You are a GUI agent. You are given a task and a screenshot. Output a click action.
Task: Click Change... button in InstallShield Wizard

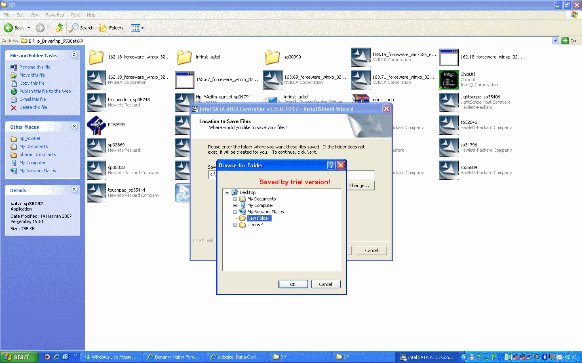(360, 186)
